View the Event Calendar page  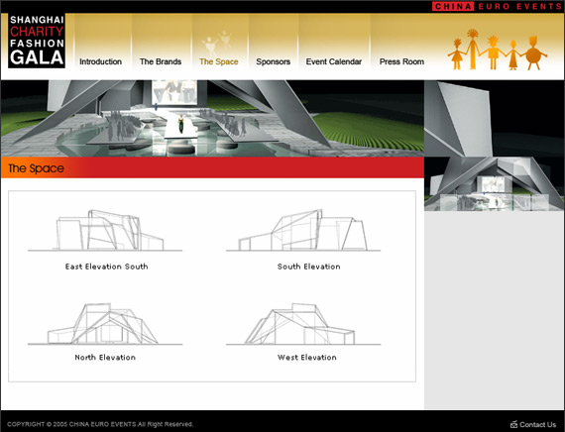tap(334, 61)
